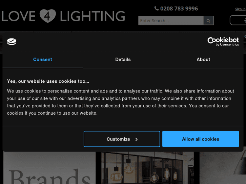
Task: Click the chevron arrow beside Customize
Action: 136,139
